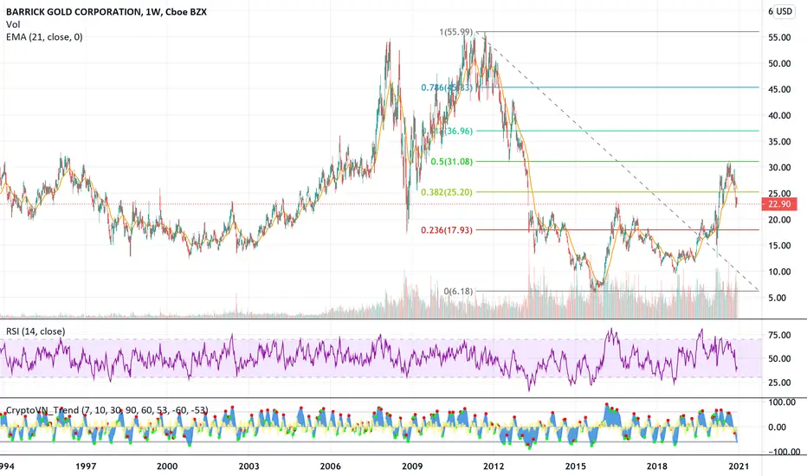
Task: Click the USD currency label
Action: [x=784, y=11]
